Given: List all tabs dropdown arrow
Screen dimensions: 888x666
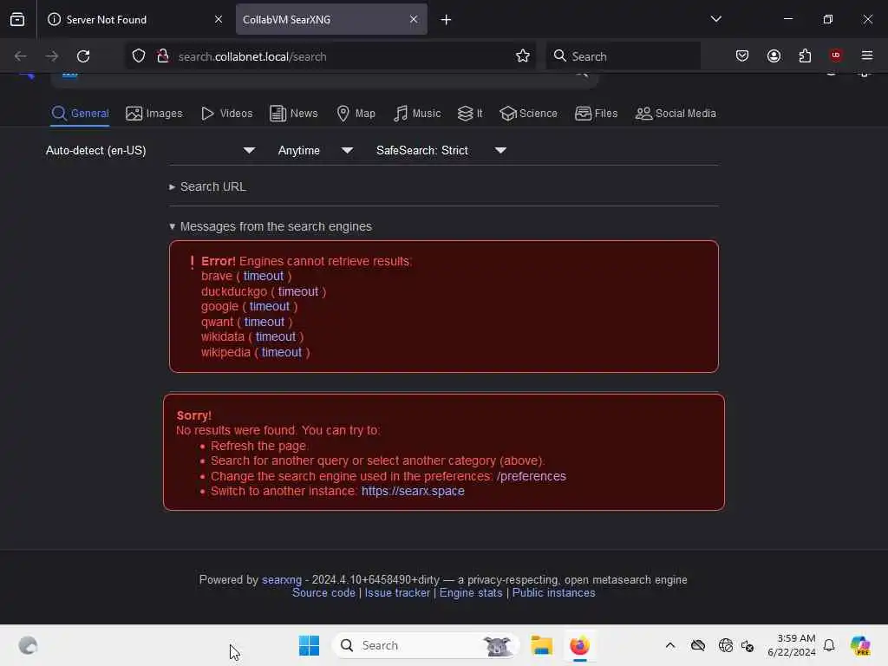Looking at the screenshot, I should coord(715,19).
